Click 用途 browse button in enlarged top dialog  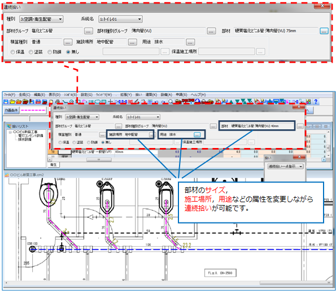pyautogui.click(x=190, y=42)
